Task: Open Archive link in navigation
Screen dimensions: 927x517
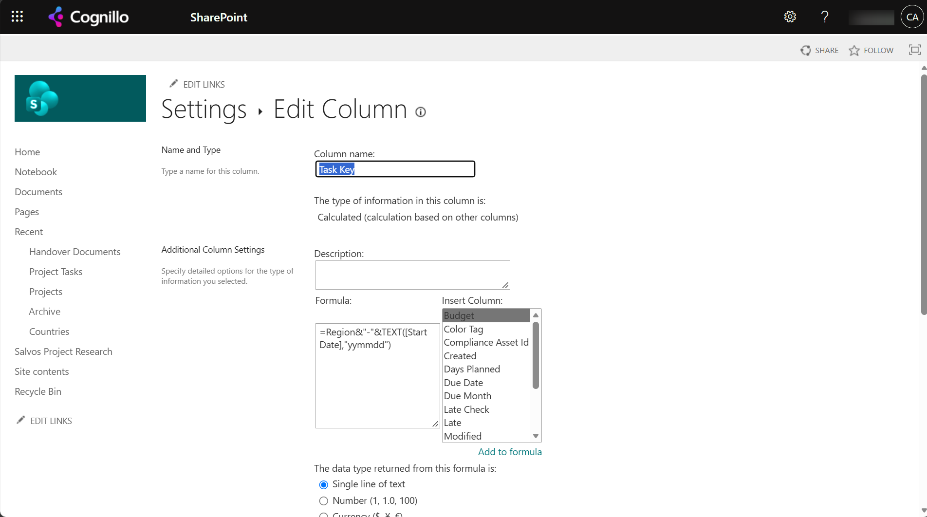Action: pyautogui.click(x=45, y=312)
